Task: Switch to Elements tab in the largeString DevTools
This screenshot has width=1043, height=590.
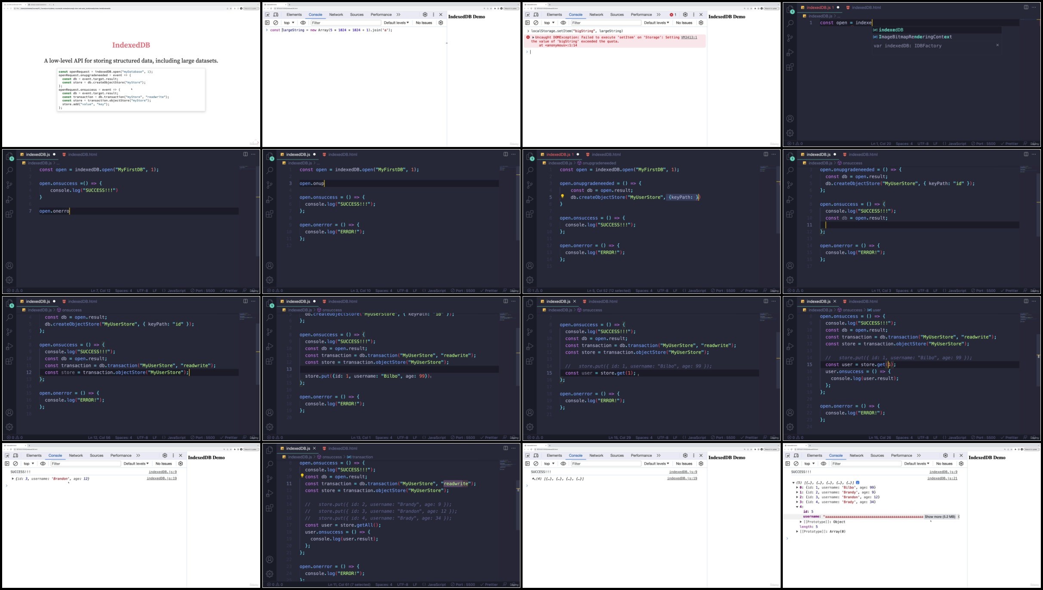Action: click(x=294, y=15)
